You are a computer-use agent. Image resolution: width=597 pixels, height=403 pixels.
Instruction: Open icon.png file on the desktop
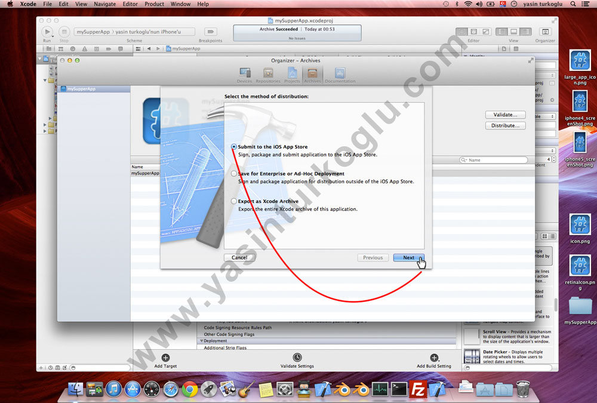point(580,229)
